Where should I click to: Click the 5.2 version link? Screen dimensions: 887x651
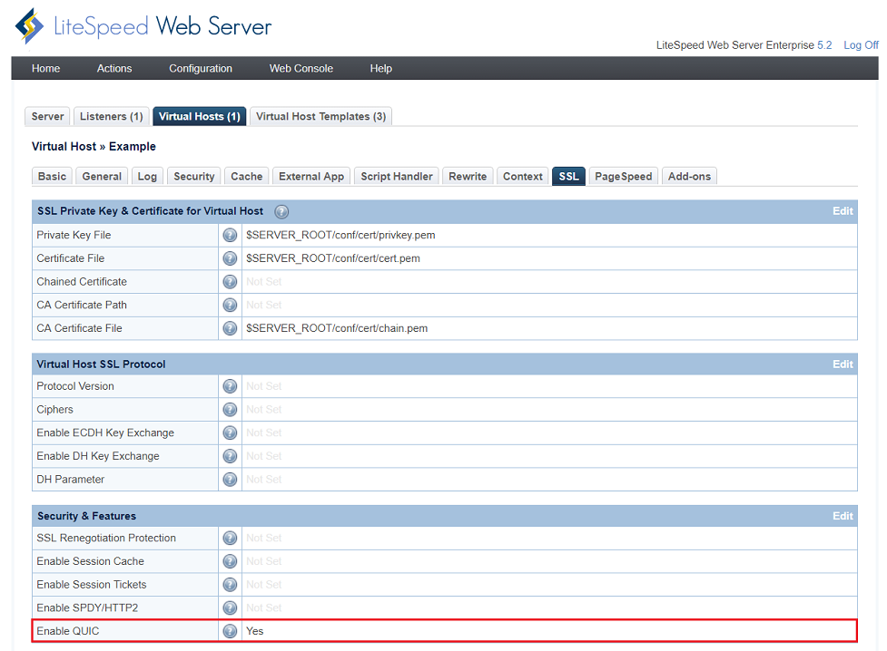(x=824, y=45)
